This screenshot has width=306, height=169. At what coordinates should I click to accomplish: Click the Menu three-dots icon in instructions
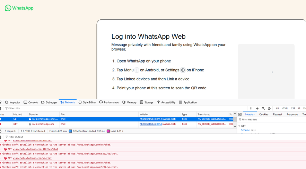(x=137, y=70)
